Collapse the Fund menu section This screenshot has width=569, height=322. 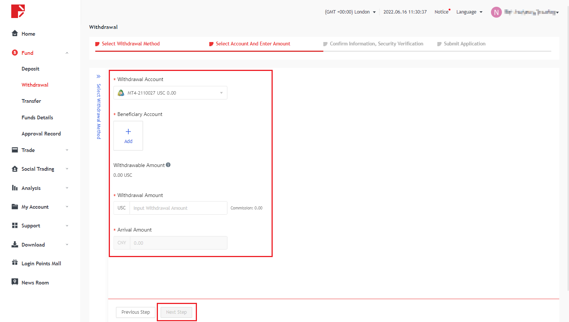[x=67, y=53]
